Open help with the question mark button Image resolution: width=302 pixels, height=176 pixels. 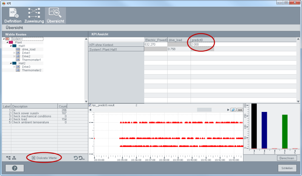click(x=15, y=168)
